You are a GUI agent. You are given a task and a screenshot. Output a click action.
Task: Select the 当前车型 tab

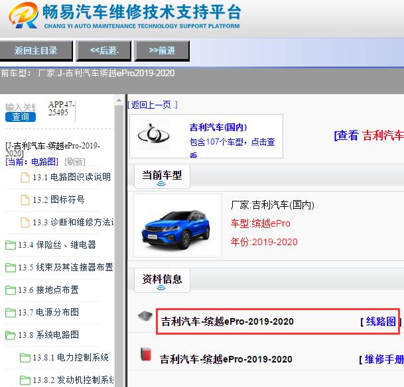[x=162, y=176]
